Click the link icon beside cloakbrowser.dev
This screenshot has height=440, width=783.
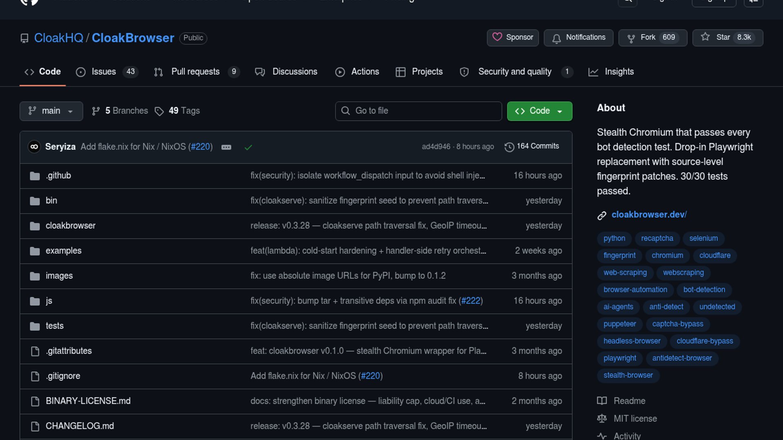pyautogui.click(x=602, y=216)
